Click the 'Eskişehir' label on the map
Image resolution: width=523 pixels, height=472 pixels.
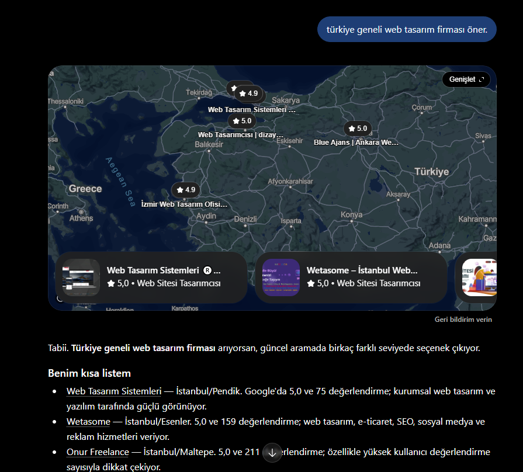click(x=289, y=141)
